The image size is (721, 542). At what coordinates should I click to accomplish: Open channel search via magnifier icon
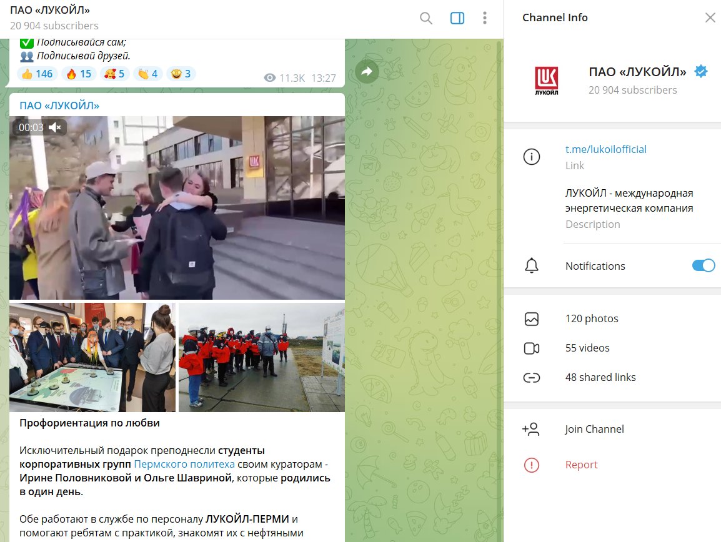pos(425,18)
